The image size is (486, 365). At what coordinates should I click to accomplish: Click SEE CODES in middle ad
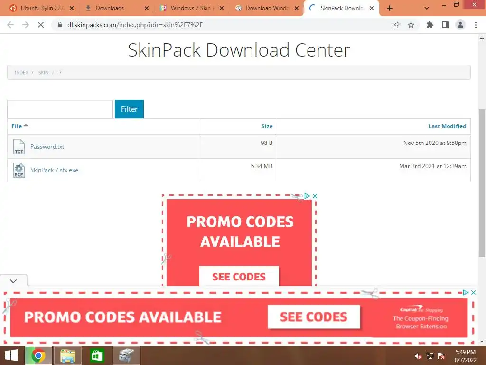(x=239, y=276)
